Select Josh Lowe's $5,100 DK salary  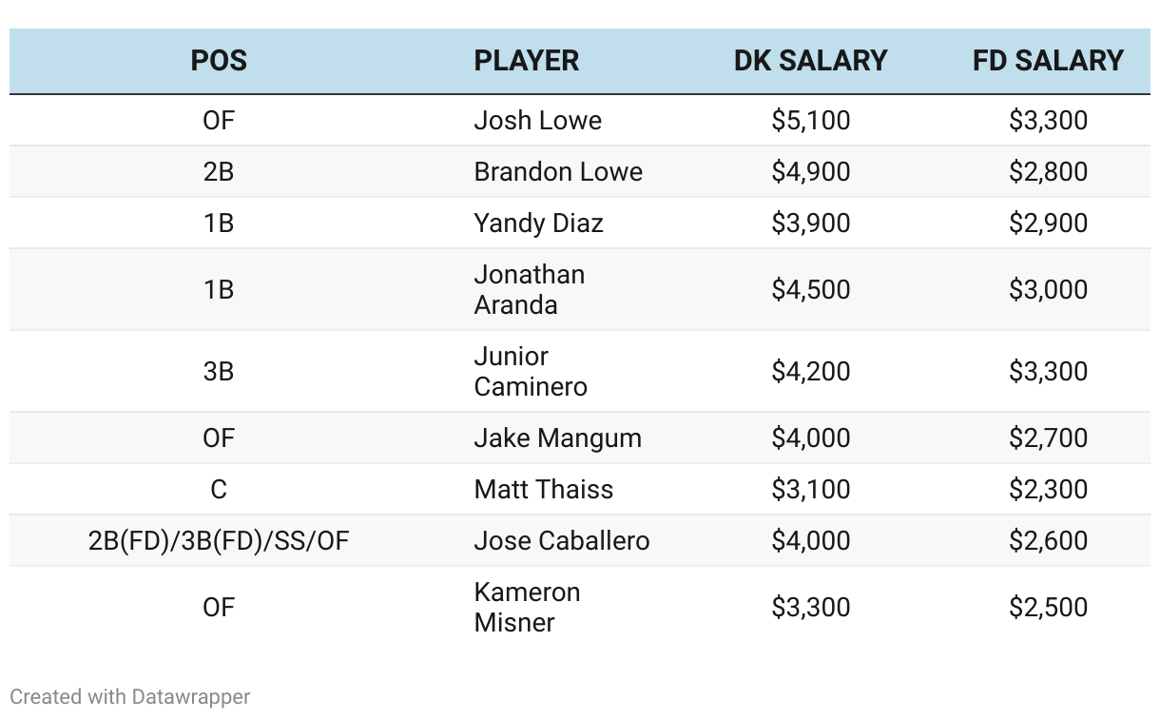coord(811,121)
